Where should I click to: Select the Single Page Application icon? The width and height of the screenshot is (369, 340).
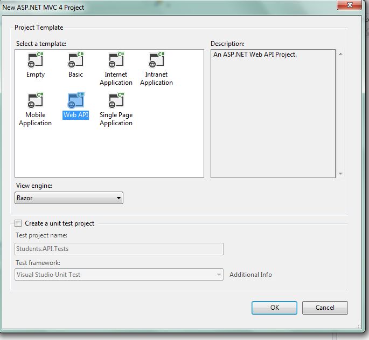pos(116,100)
